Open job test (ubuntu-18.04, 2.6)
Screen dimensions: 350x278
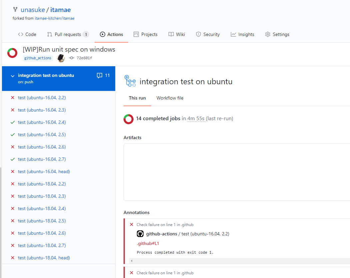pyautogui.click(x=42, y=233)
